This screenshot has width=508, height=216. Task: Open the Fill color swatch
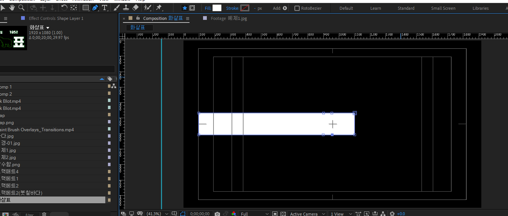[x=217, y=8]
